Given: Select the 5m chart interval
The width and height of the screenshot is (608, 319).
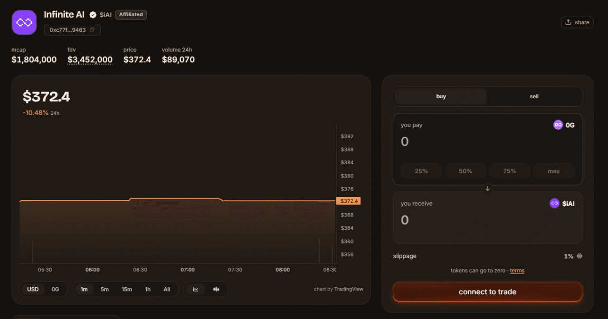Looking at the screenshot, I should coord(104,289).
